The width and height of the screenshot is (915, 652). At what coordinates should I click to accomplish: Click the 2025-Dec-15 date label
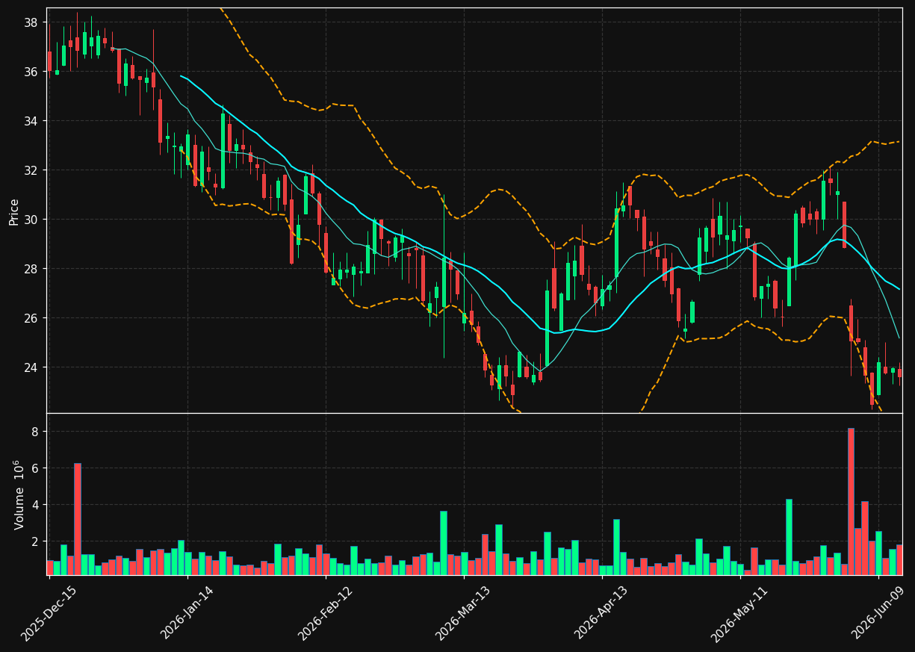49,614
